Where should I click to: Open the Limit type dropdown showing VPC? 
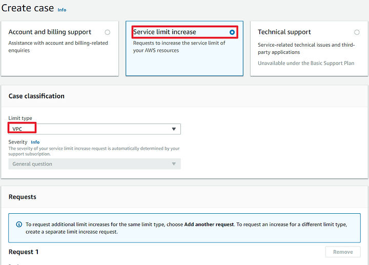point(95,129)
